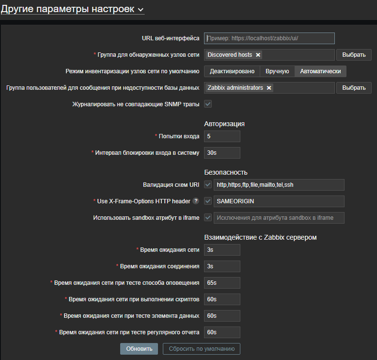Viewport: 377px width, 360px height.
Task: Focus the URL веб-интерфейса input field
Action: pyautogui.click(x=269, y=38)
